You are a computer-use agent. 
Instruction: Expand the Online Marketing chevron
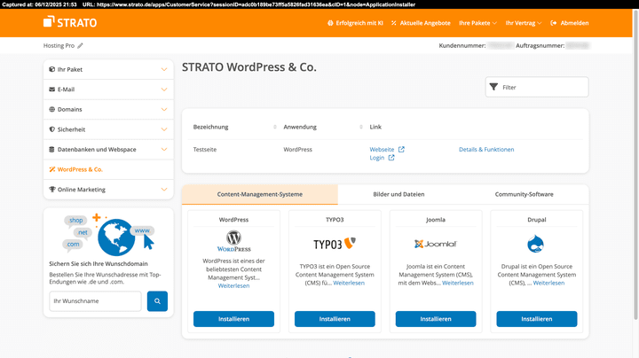164,189
